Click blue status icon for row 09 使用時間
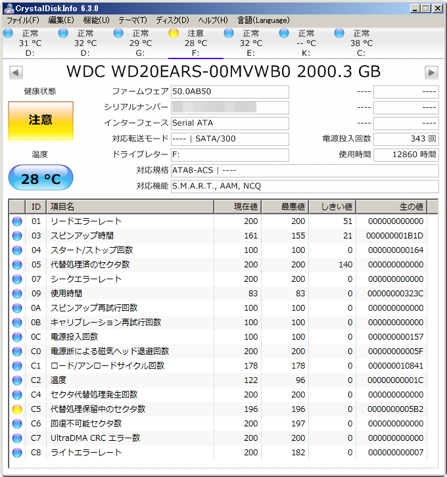The width and height of the screenshot is (447, 477). (17, 294)
